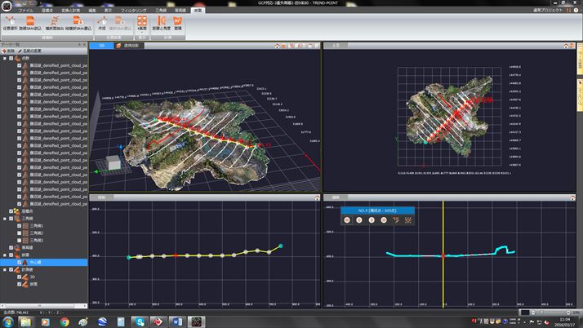Click the icon next to 3D view home
Image resolution: width=583 pixels, height=328 pixels.
coord(283,46)
